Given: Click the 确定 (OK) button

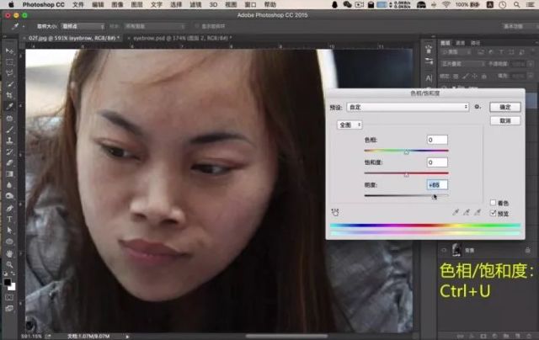Looking at the screenshot, I should click(504, 107).
